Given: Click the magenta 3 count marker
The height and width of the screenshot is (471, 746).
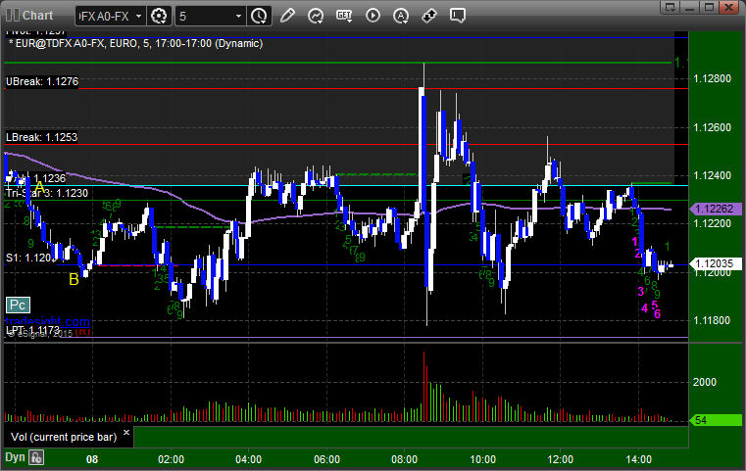Looking at the screenshot, I should 640,292.
